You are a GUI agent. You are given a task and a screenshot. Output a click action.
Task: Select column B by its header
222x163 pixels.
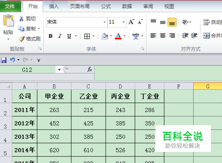[x=54, y=86]
